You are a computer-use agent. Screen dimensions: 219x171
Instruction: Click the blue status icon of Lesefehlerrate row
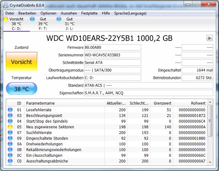10,110
